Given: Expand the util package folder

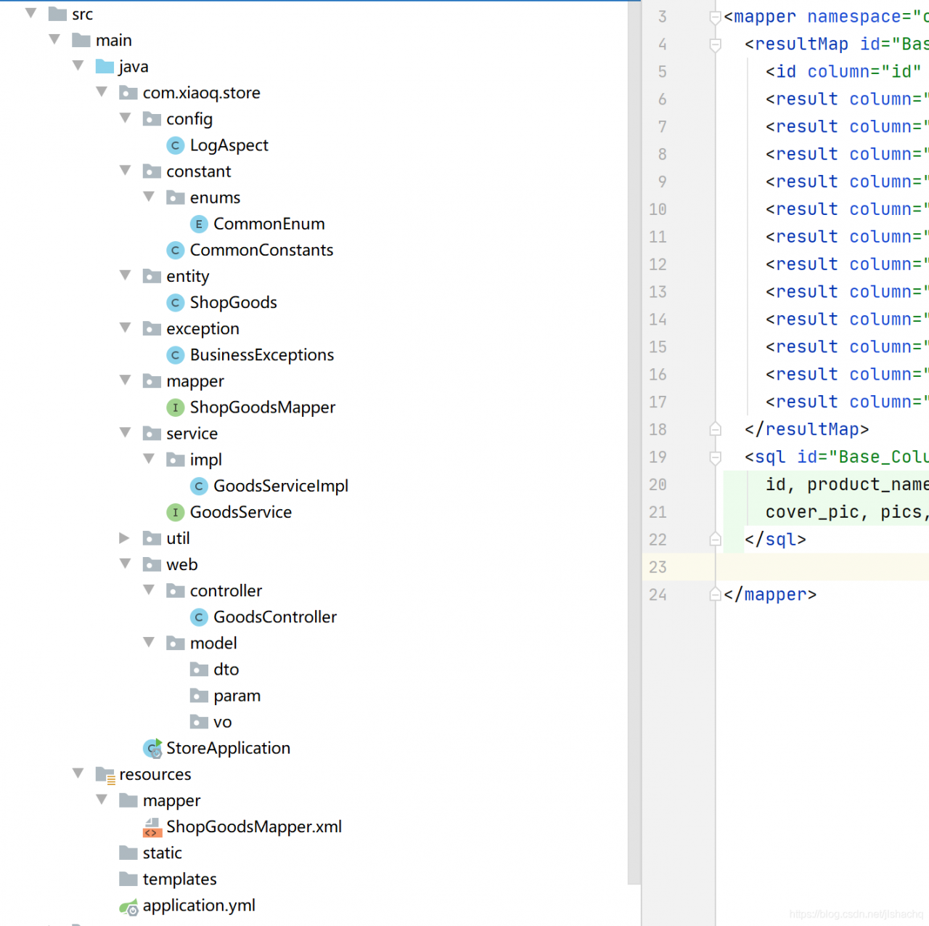Looking at the screenshot, I should pyautogui.click(x=124, y=538).
